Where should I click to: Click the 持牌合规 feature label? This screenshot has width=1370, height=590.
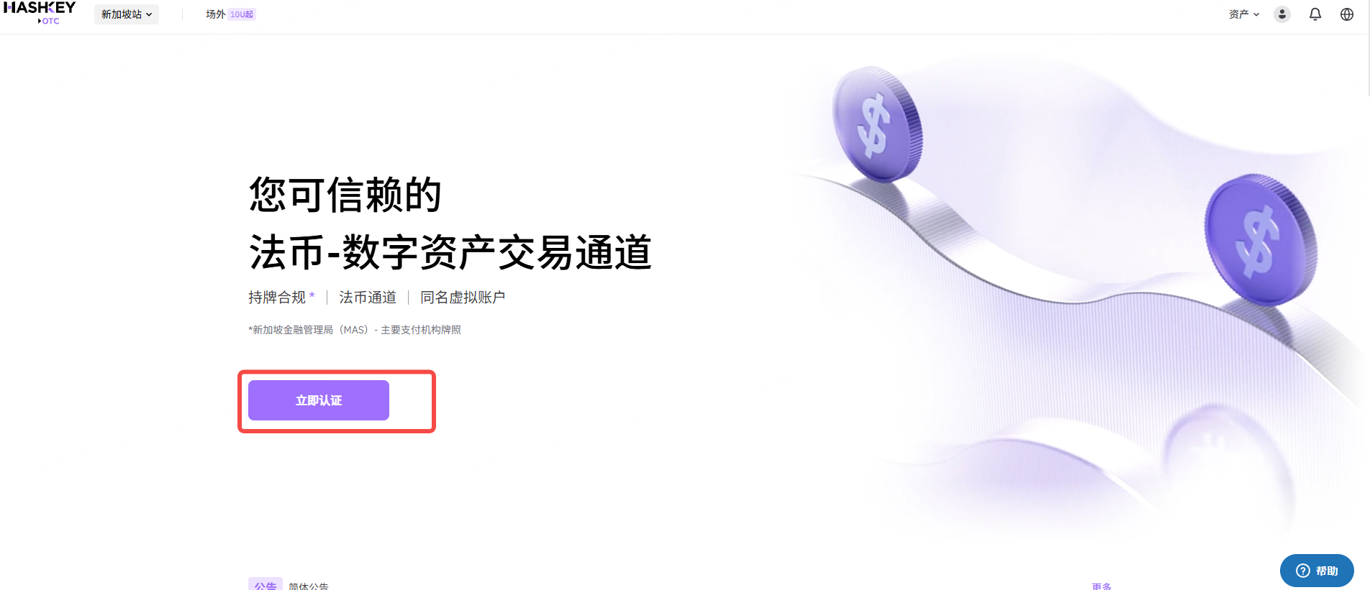click(x=277, y=298)
